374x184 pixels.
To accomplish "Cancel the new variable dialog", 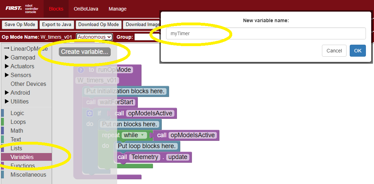I will point(334,51).
